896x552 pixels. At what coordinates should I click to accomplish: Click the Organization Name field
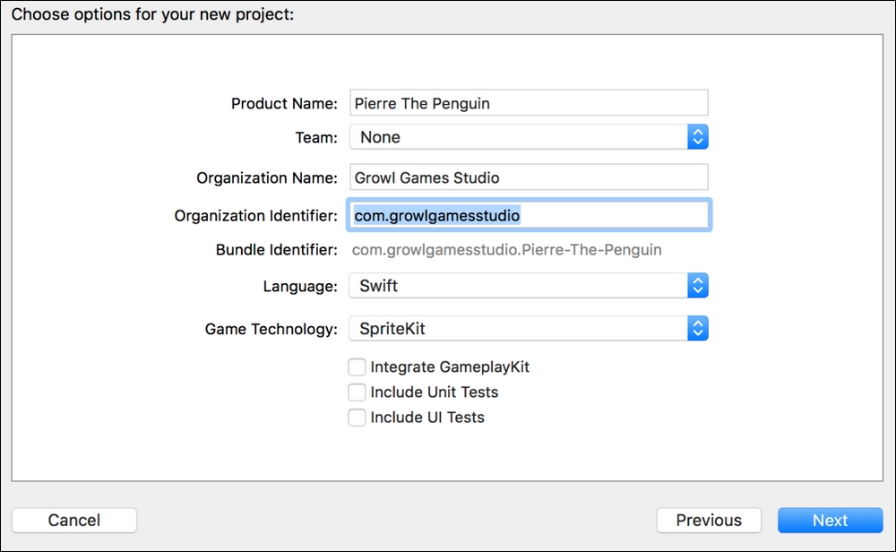529,177
